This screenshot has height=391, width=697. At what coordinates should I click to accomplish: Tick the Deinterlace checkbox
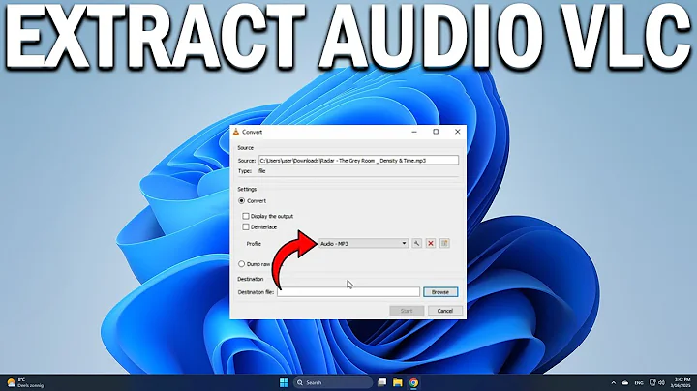point(245,227)
